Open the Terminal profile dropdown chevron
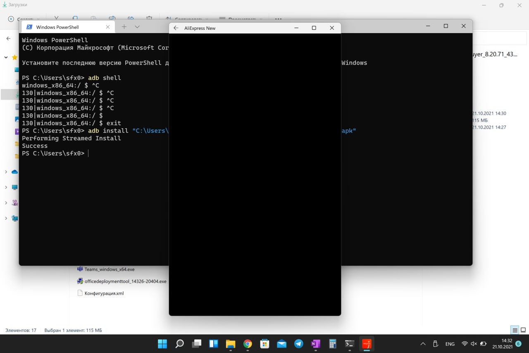Screen dimensions: 529x353 137,27
